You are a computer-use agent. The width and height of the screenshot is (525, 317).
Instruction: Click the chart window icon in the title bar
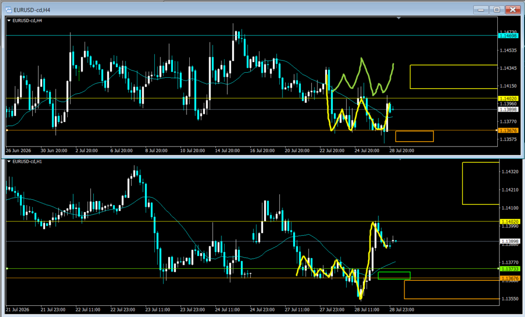[x=8, y=10]
